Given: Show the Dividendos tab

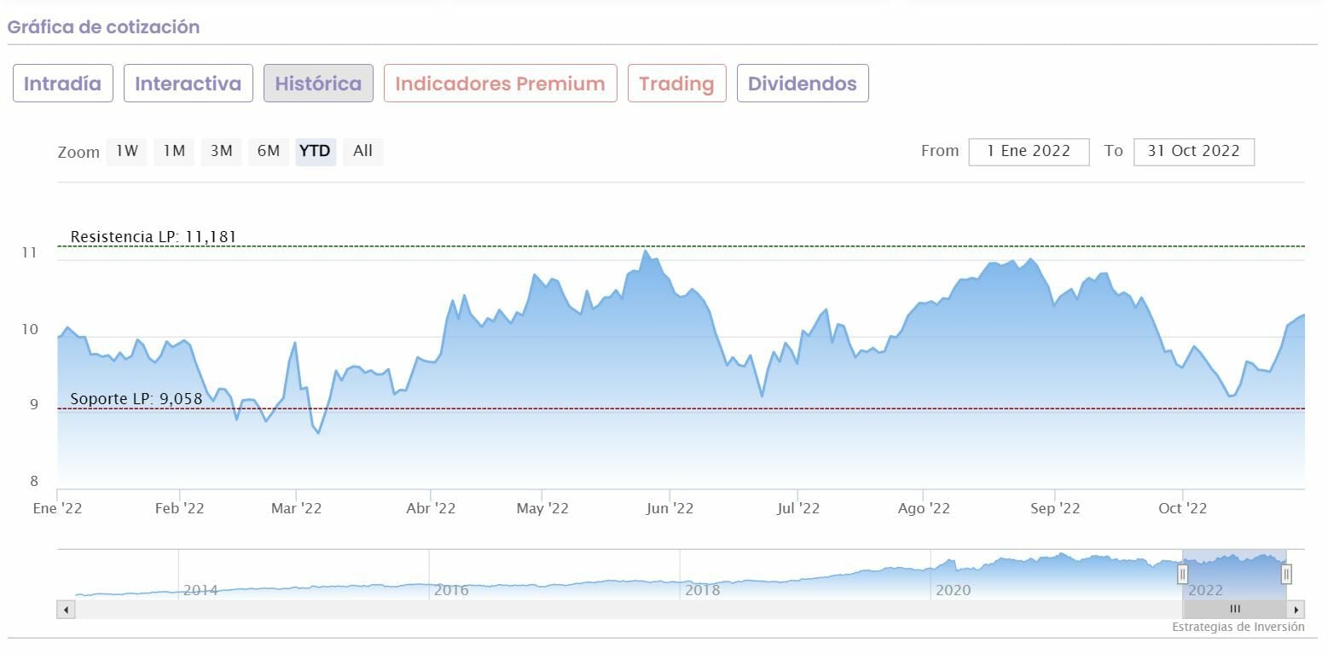Looking at the screenshot, I should 802,84.
